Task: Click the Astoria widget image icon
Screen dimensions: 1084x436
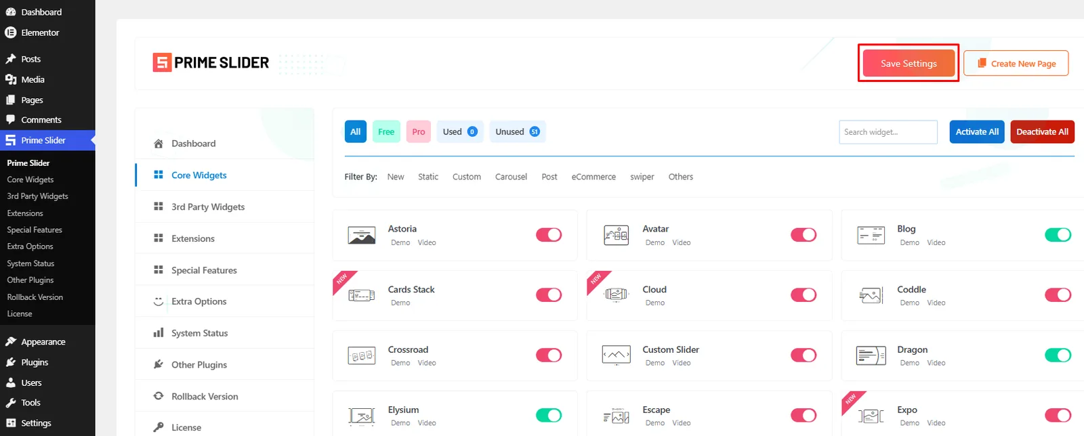Action: [x=362, y=235]
